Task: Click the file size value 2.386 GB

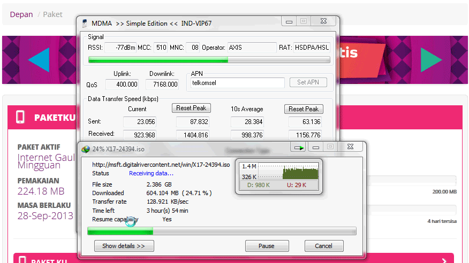Action: 159,184
